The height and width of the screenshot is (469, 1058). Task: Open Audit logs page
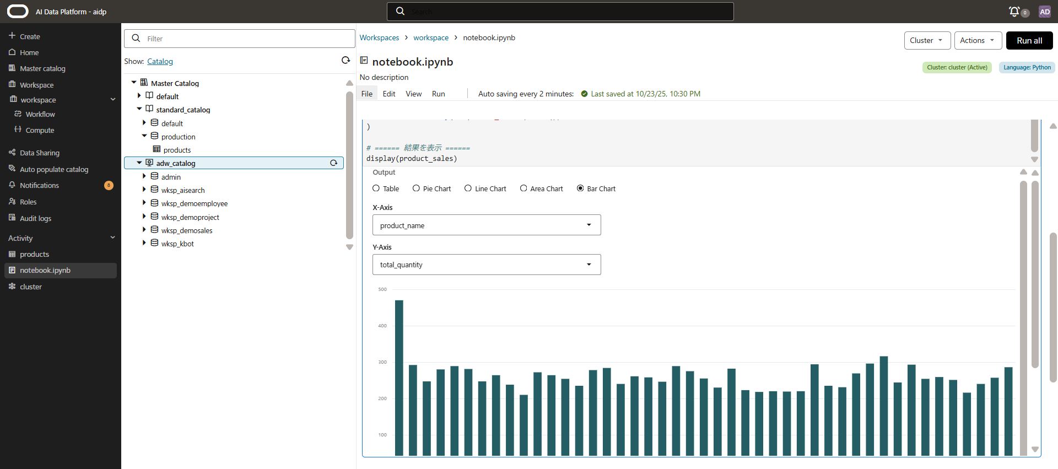[35, 218]
